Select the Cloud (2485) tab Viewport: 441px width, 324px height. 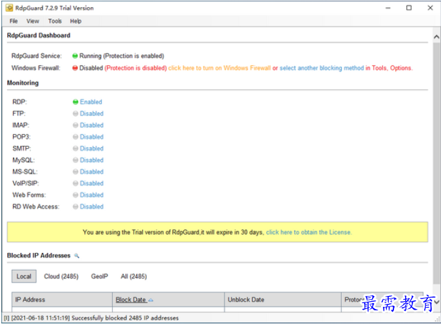[x=61, y=276]
